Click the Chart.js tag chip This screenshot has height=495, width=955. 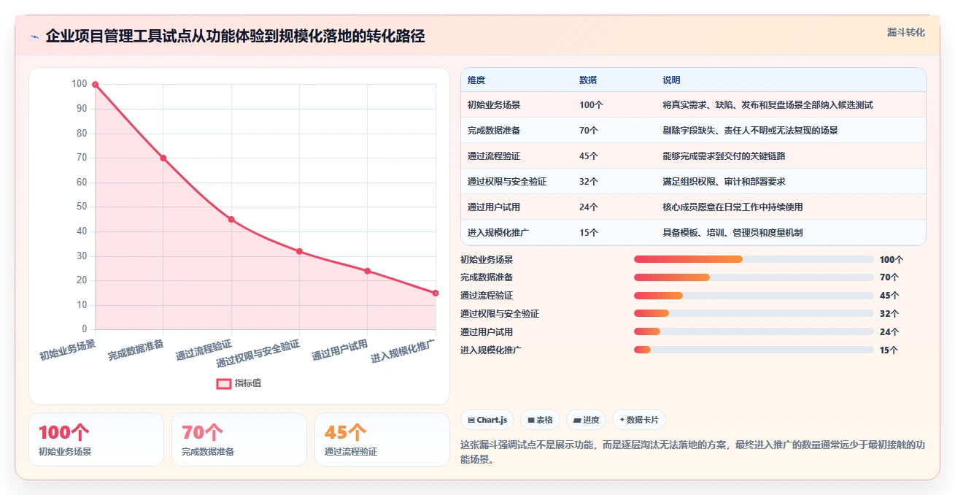tap(487, 420)
